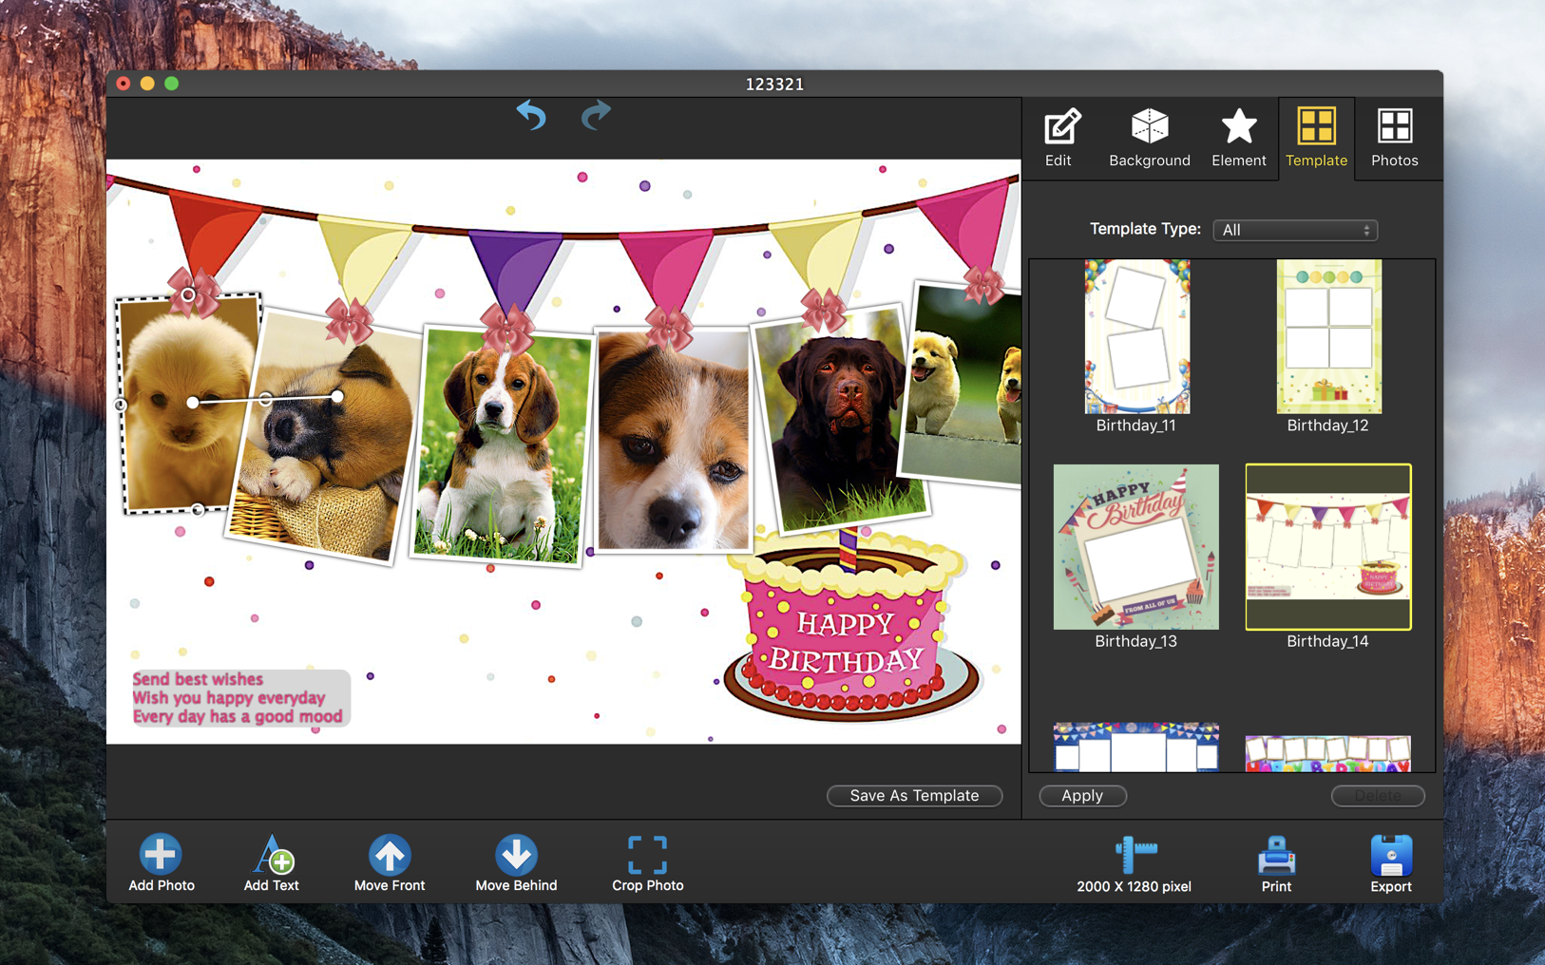Click the Add Photo icon
This screenshot has width=1545, height=965.
pos(161,854)
